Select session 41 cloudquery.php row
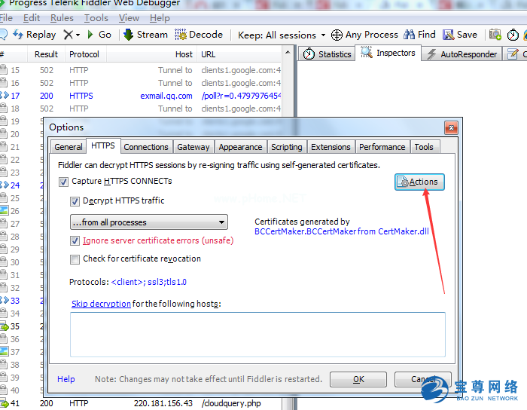The width and height of the screenshot is (527, 410). (x=141, y=403)
